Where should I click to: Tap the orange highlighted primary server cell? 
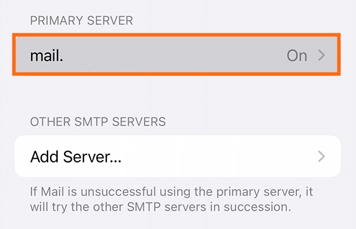[176, 54]
